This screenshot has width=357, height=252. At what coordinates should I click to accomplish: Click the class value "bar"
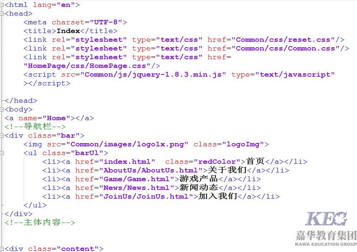pyautogui.click(x=68, y=136)
